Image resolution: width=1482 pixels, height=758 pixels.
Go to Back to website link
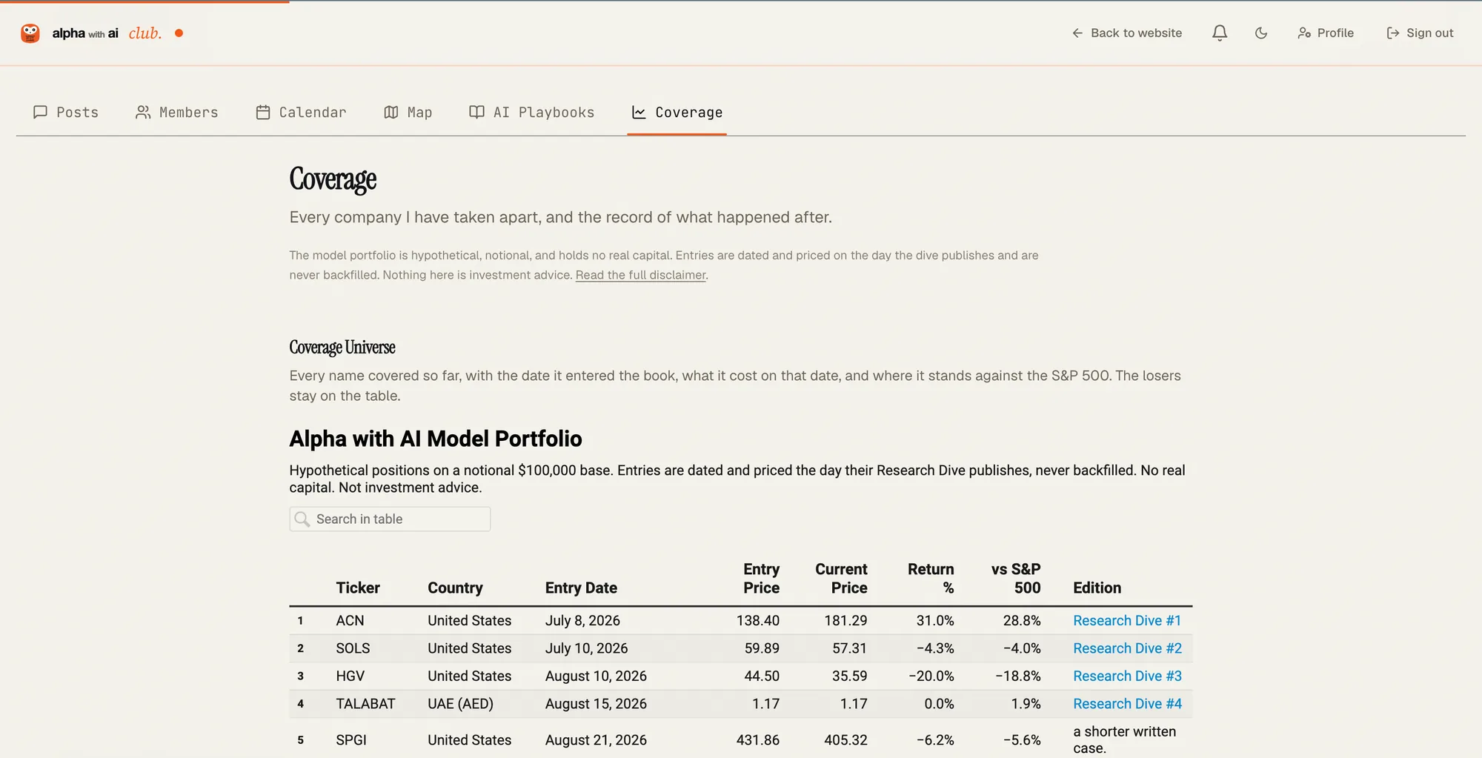point(1127,33)
